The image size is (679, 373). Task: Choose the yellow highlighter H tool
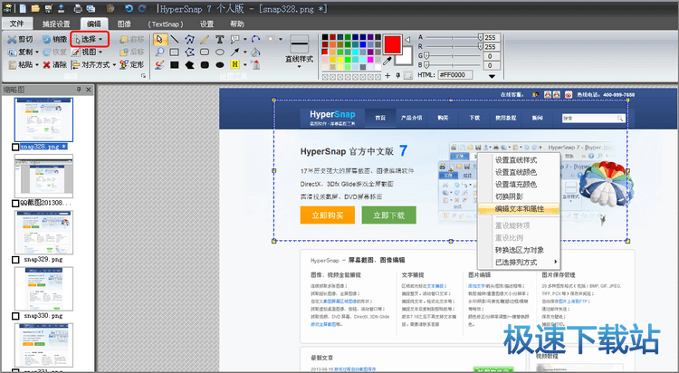coord(235,65)
